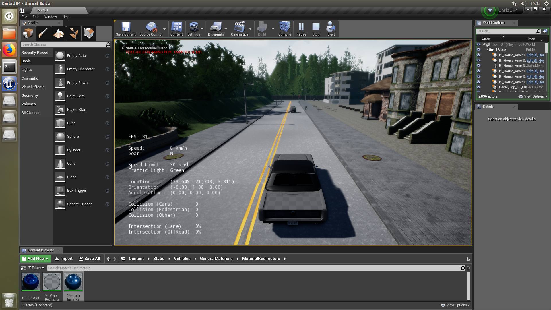
Task: Open the Content browser via toolbar icon
Action: 176,28
